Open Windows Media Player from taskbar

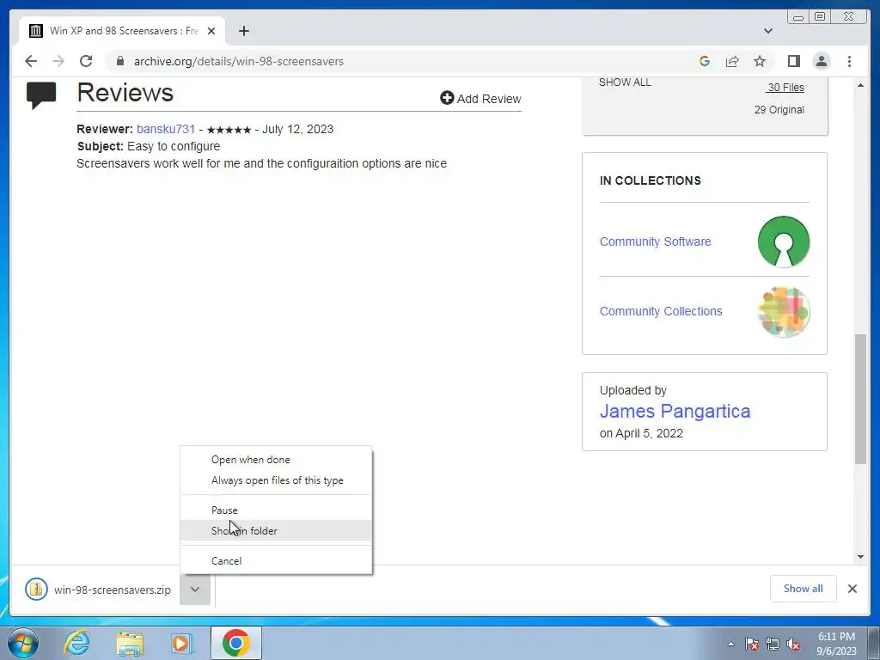181,643
